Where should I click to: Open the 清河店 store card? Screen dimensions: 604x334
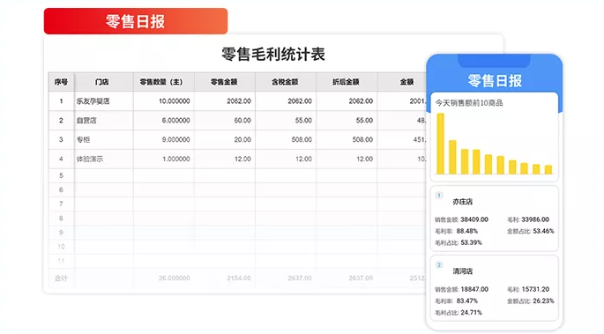click(494, 288)
